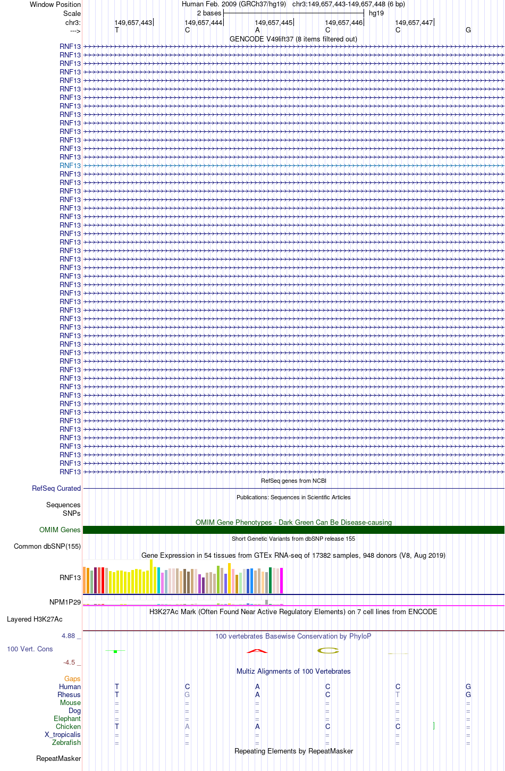Click the "OMIM Genes" track label
This screenshot has height=771, width=505.
(x=60, y=530)
